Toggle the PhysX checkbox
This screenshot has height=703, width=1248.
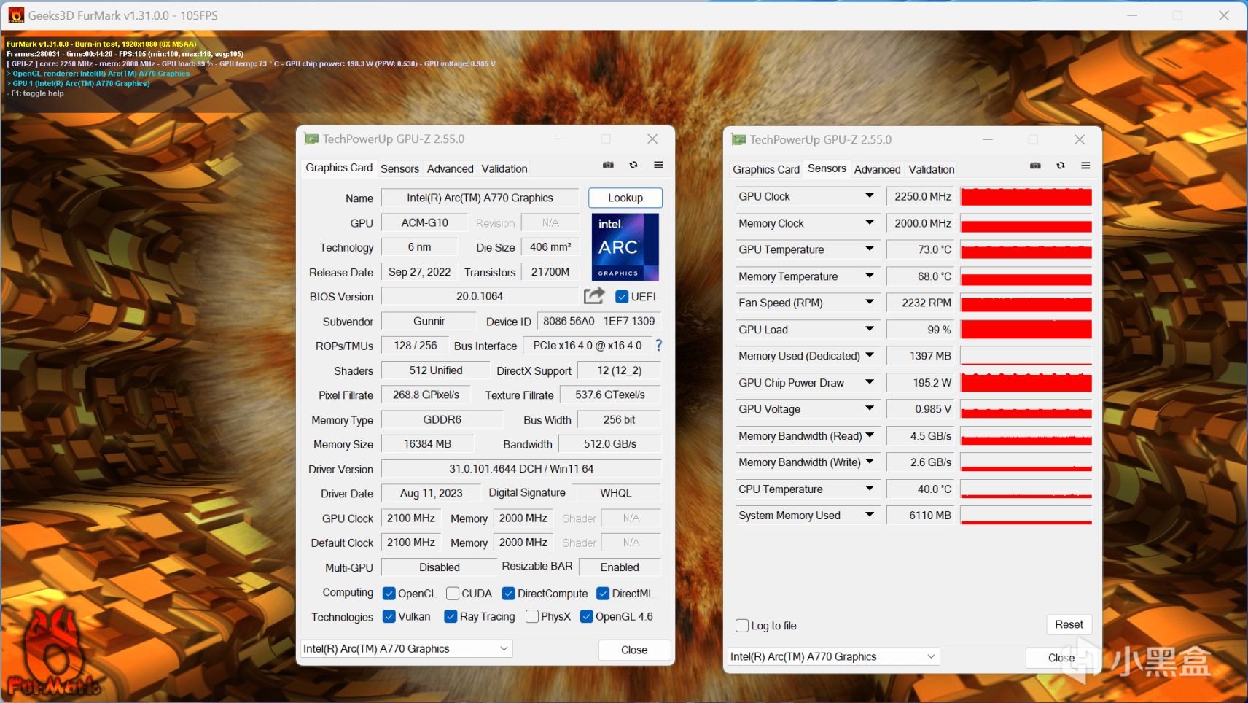(x=532, y=616)
